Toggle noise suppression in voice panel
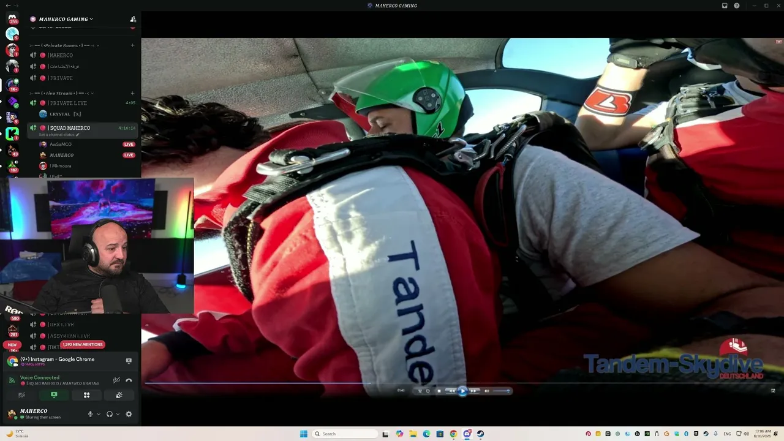The height and width of the screenshot is (441, 784). point(116,380)
